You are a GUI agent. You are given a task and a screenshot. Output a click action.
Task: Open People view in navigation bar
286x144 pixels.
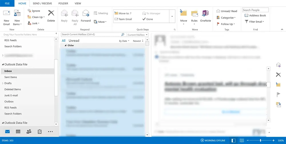tap(29, 131)
